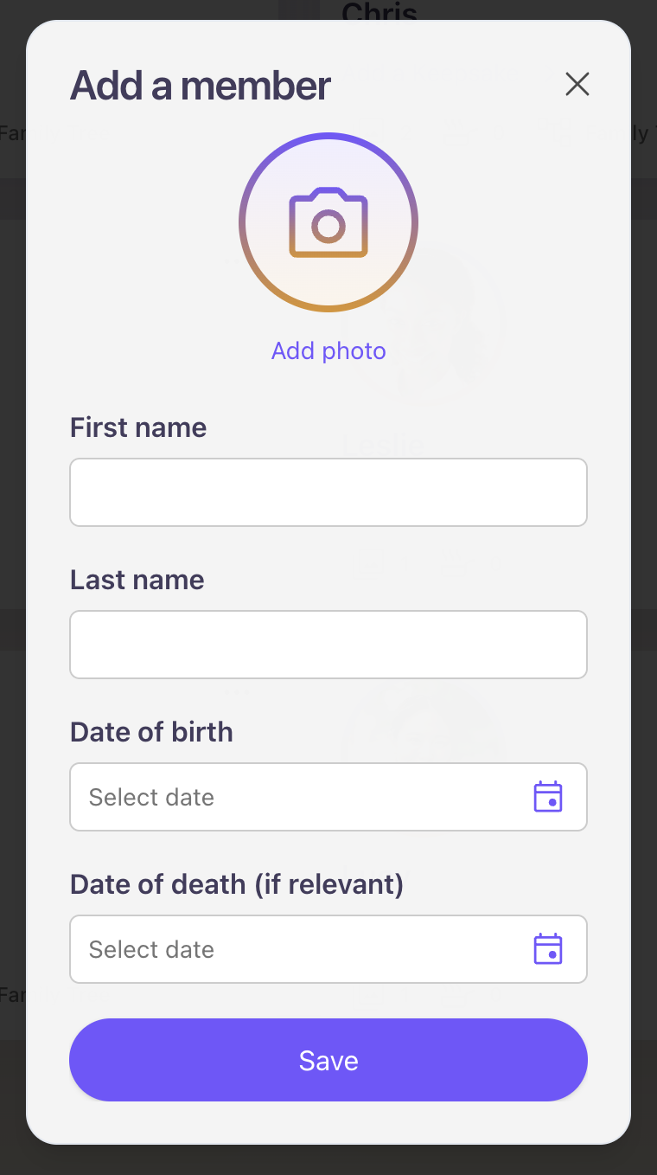Click the dark backdrop below the dialog
Image resolution: width=657 pixels, height=1175 pixels.
coord(328,1161)
